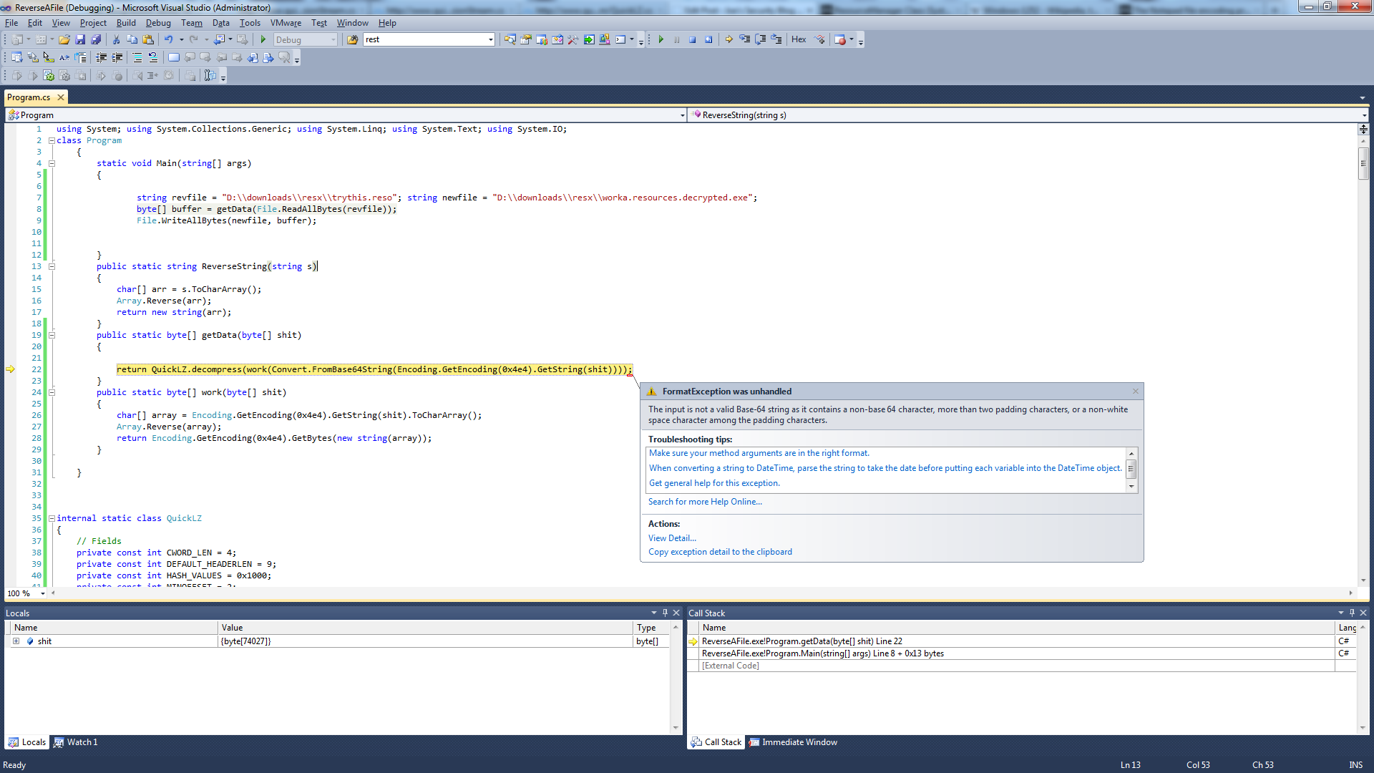This screenshot has height=773, width=1374.
Task: Click the Stop Debugging square icon
Action: 692,39
